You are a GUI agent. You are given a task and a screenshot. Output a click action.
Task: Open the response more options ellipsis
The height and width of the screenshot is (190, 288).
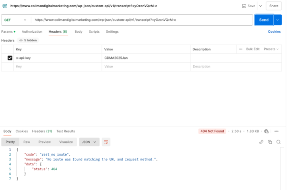pyautogui.click(x=277, y=131)
